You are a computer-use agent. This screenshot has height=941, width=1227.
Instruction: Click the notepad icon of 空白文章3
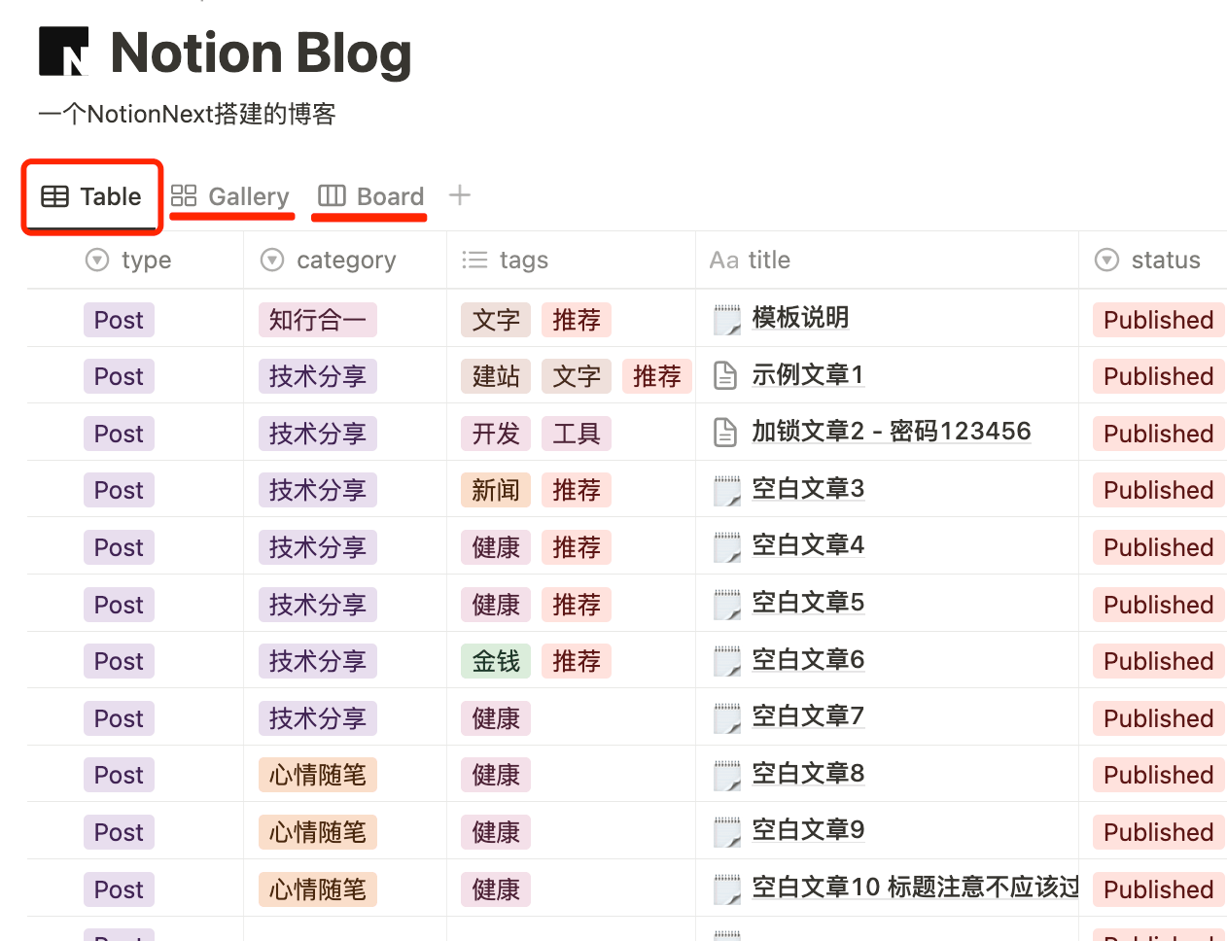pos(727,490)
